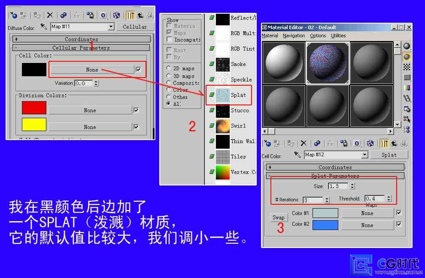Click Cellular map type button
The image size is (425, 278).
[135, 27]
